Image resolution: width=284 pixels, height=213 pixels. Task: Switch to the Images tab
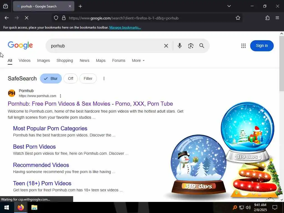pos(44,60)
